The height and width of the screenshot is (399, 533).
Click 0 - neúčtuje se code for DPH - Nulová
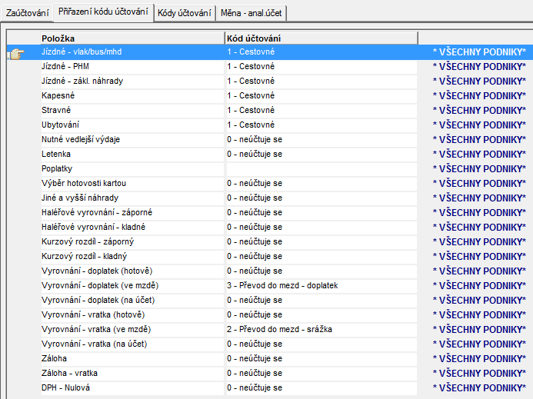click(321, 388)
